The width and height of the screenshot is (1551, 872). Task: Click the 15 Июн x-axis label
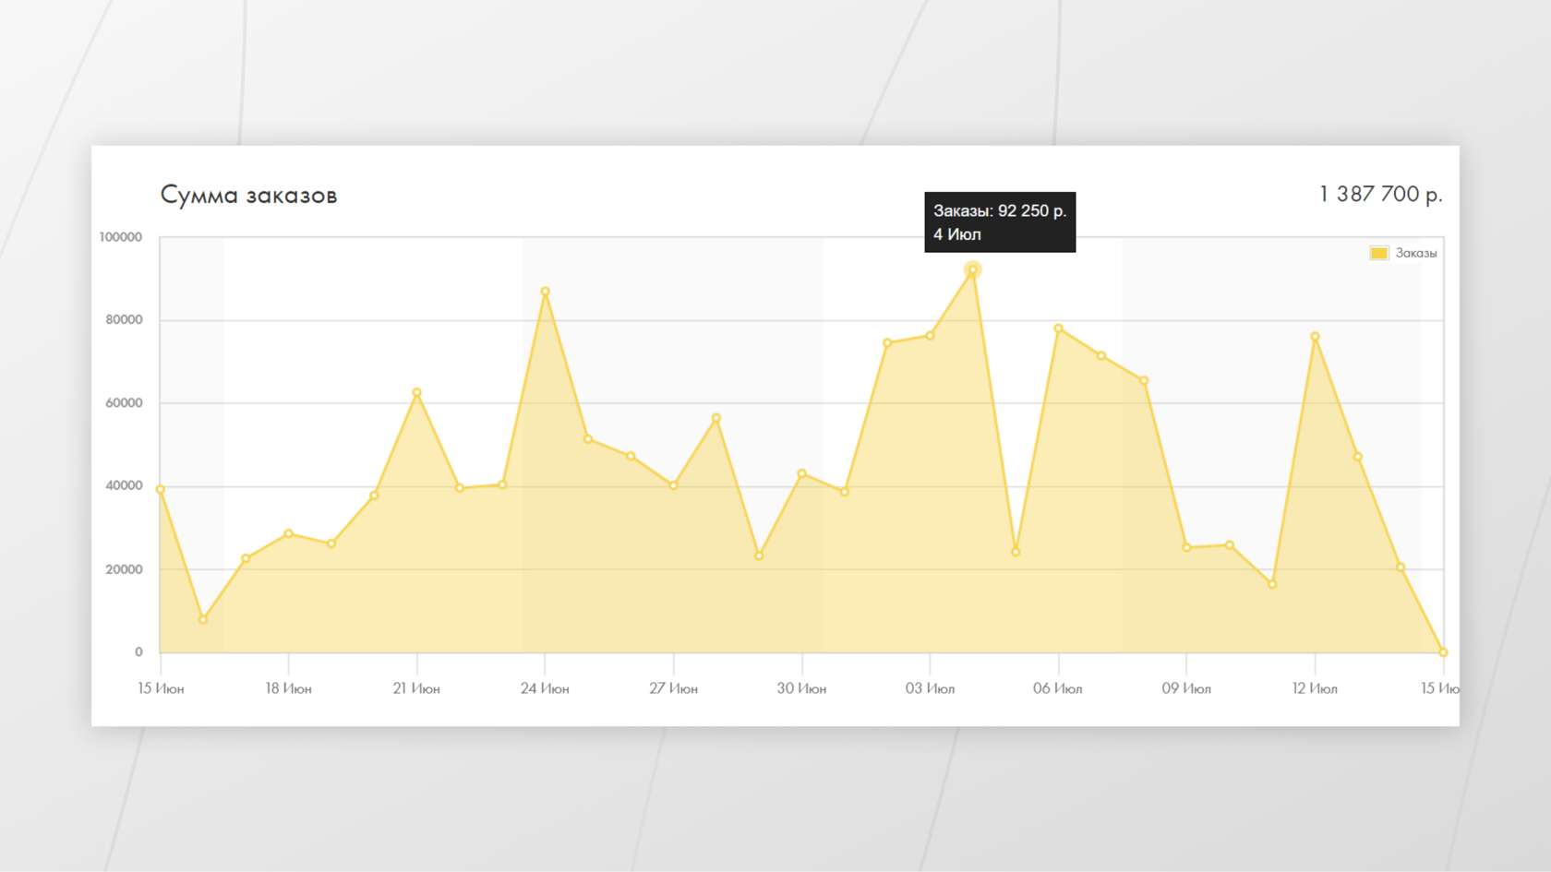[x=161, y=688]
